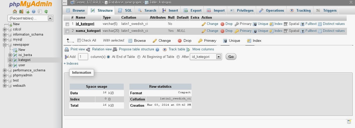
Task: Click the pencil Change icon for id_kategori
Action: [x=204, y=24]
